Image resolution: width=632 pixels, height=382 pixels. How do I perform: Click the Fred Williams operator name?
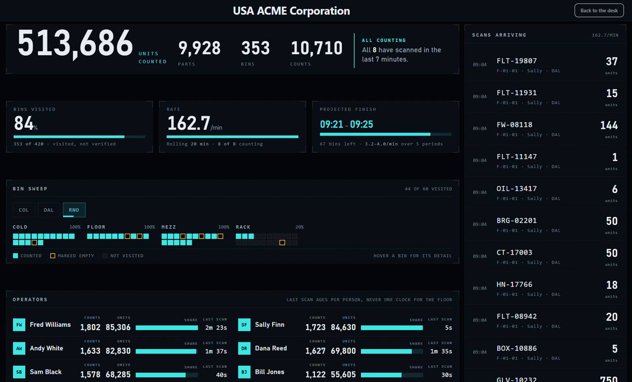(50, 325)
